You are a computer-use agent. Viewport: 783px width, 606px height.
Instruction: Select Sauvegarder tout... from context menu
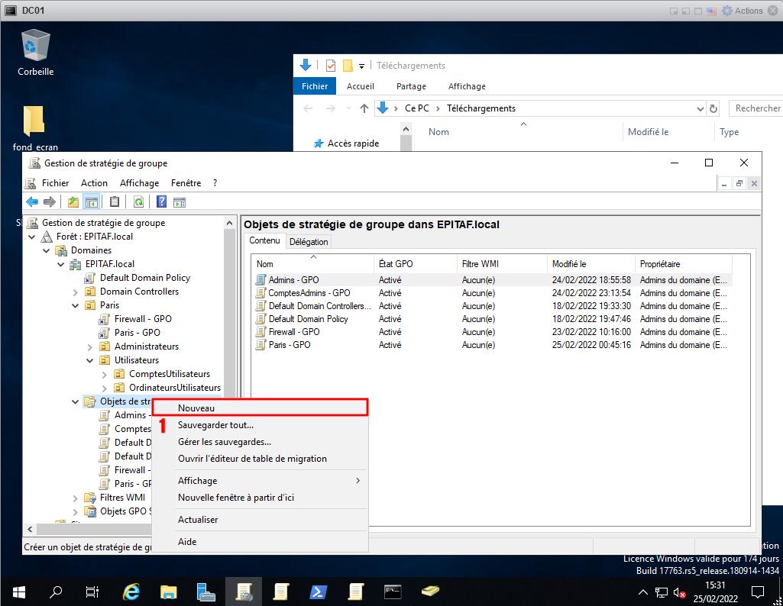click(215, 425)
